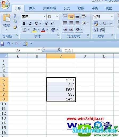Expand the Name Box dropdown arrow
This screenshot has height=137, width=119.
click(39, 50)
